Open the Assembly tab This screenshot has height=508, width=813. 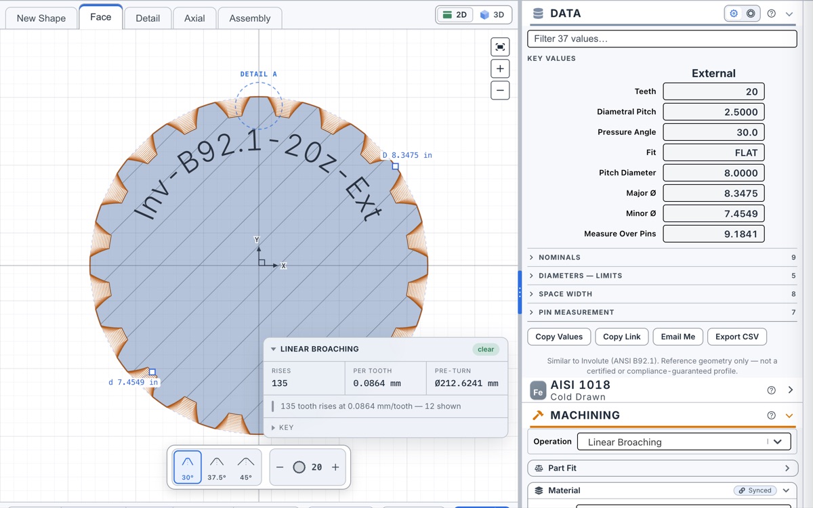250,18
